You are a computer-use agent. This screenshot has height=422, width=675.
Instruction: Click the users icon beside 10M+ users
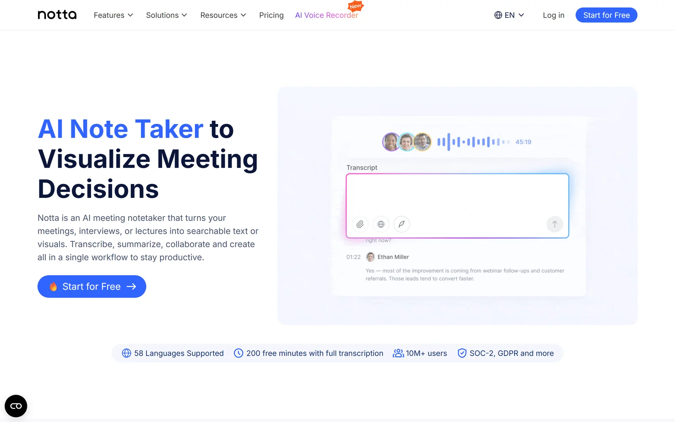[x=398, y=353]
